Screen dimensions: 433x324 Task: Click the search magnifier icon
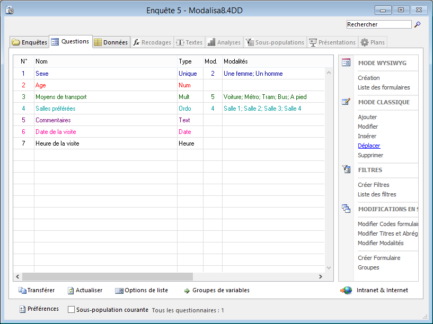click(418, 24)
